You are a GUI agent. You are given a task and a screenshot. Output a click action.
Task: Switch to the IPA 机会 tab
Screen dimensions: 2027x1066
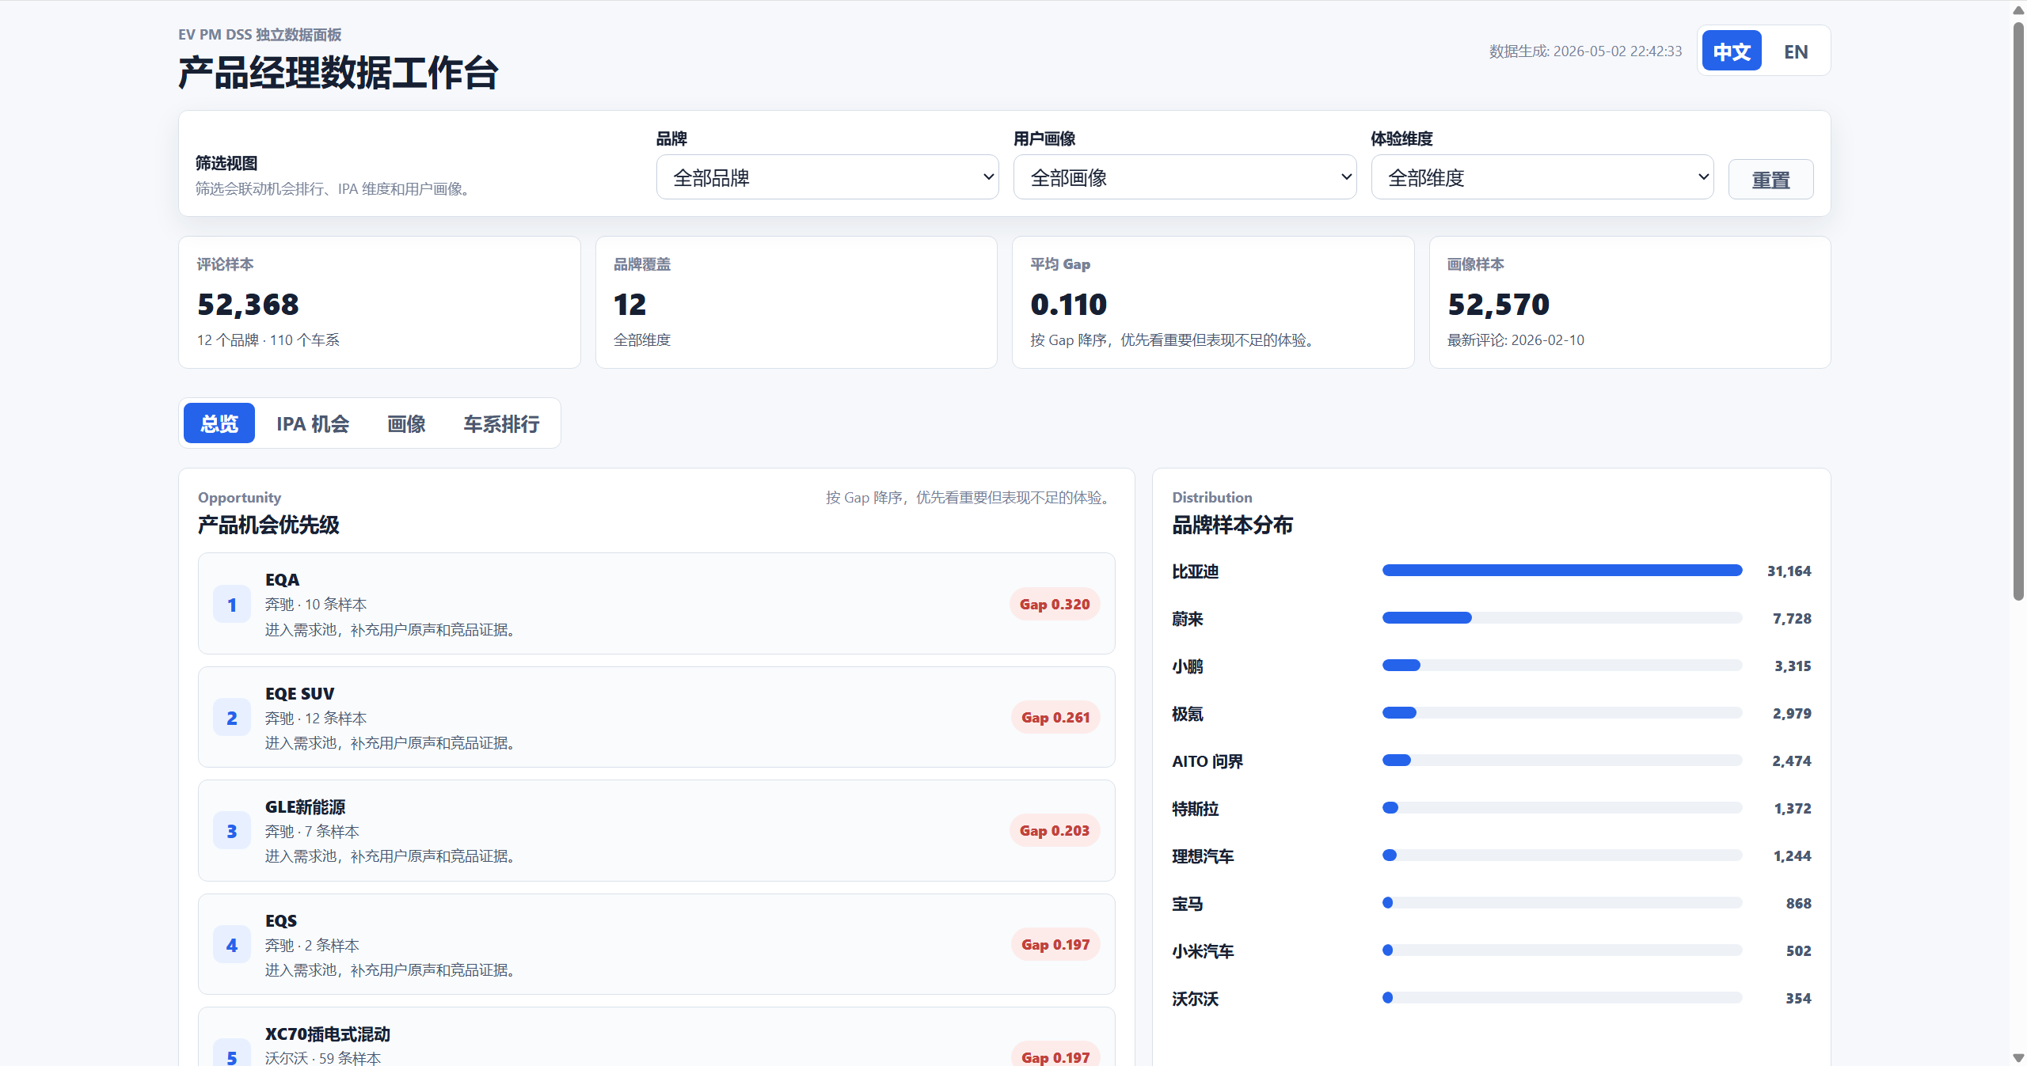pyautogui.click(x=313, y=423)
